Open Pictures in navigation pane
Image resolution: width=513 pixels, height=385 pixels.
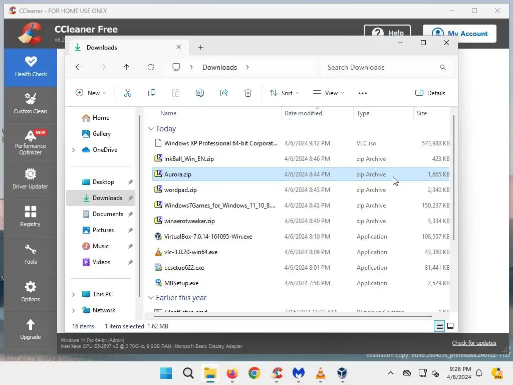[103, 230]
